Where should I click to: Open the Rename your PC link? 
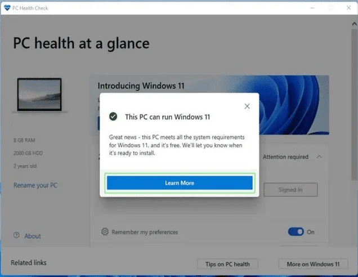click(x=35, y=185)
